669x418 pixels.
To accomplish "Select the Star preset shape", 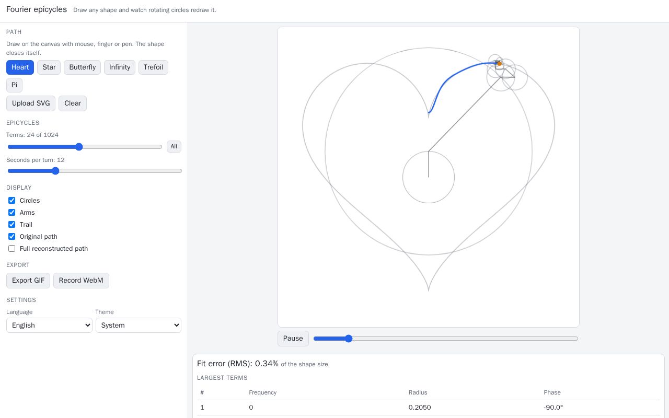I will pyautogui.click(x=49, y=67).
